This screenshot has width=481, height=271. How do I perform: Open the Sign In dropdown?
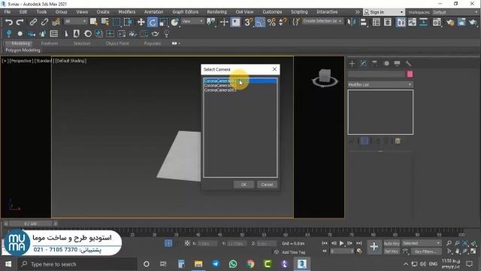[x=384, y=12]
